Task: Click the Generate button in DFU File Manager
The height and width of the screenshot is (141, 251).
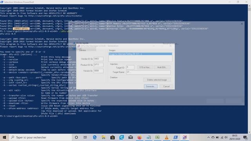Action: [151, 86]
